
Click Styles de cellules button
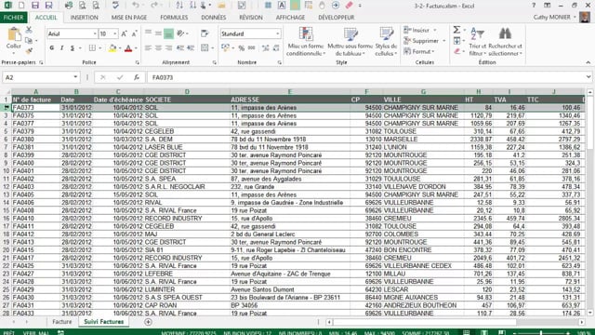tap(386, 41)
